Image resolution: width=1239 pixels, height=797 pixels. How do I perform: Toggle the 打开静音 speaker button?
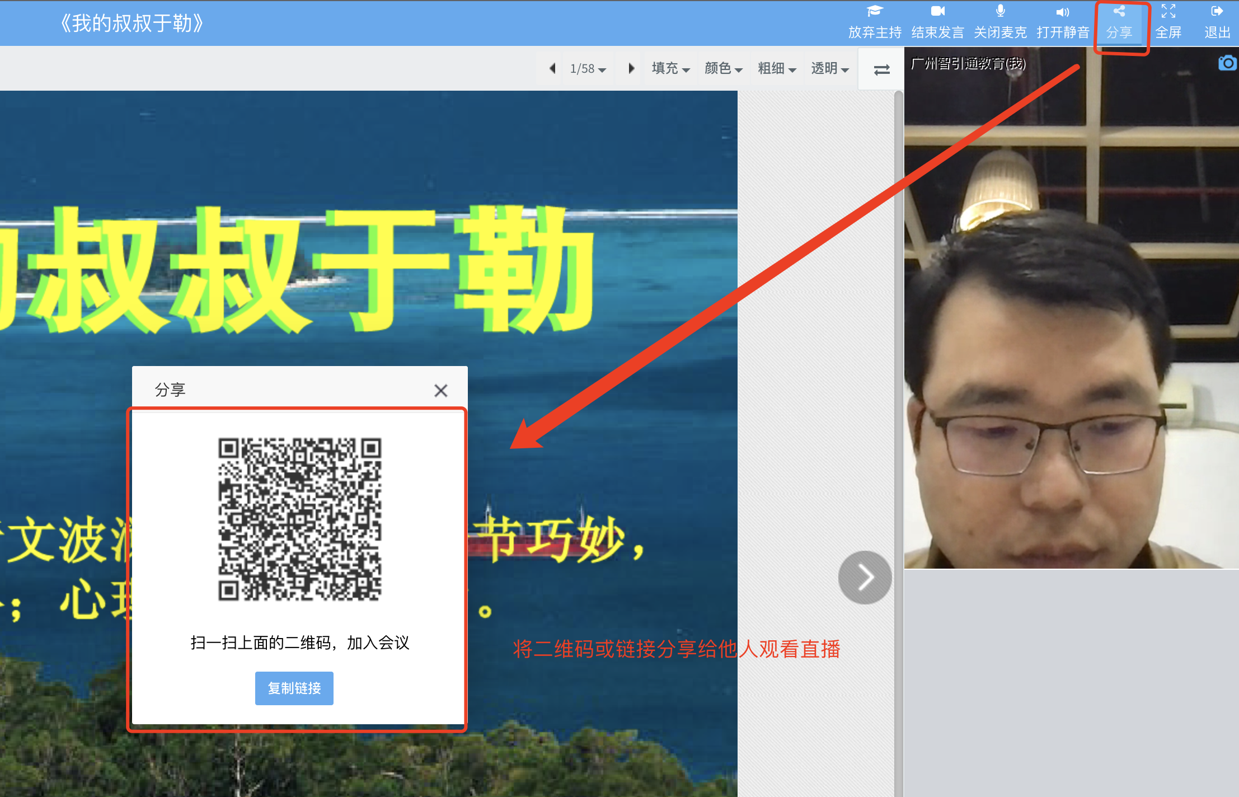point(1063,23)
